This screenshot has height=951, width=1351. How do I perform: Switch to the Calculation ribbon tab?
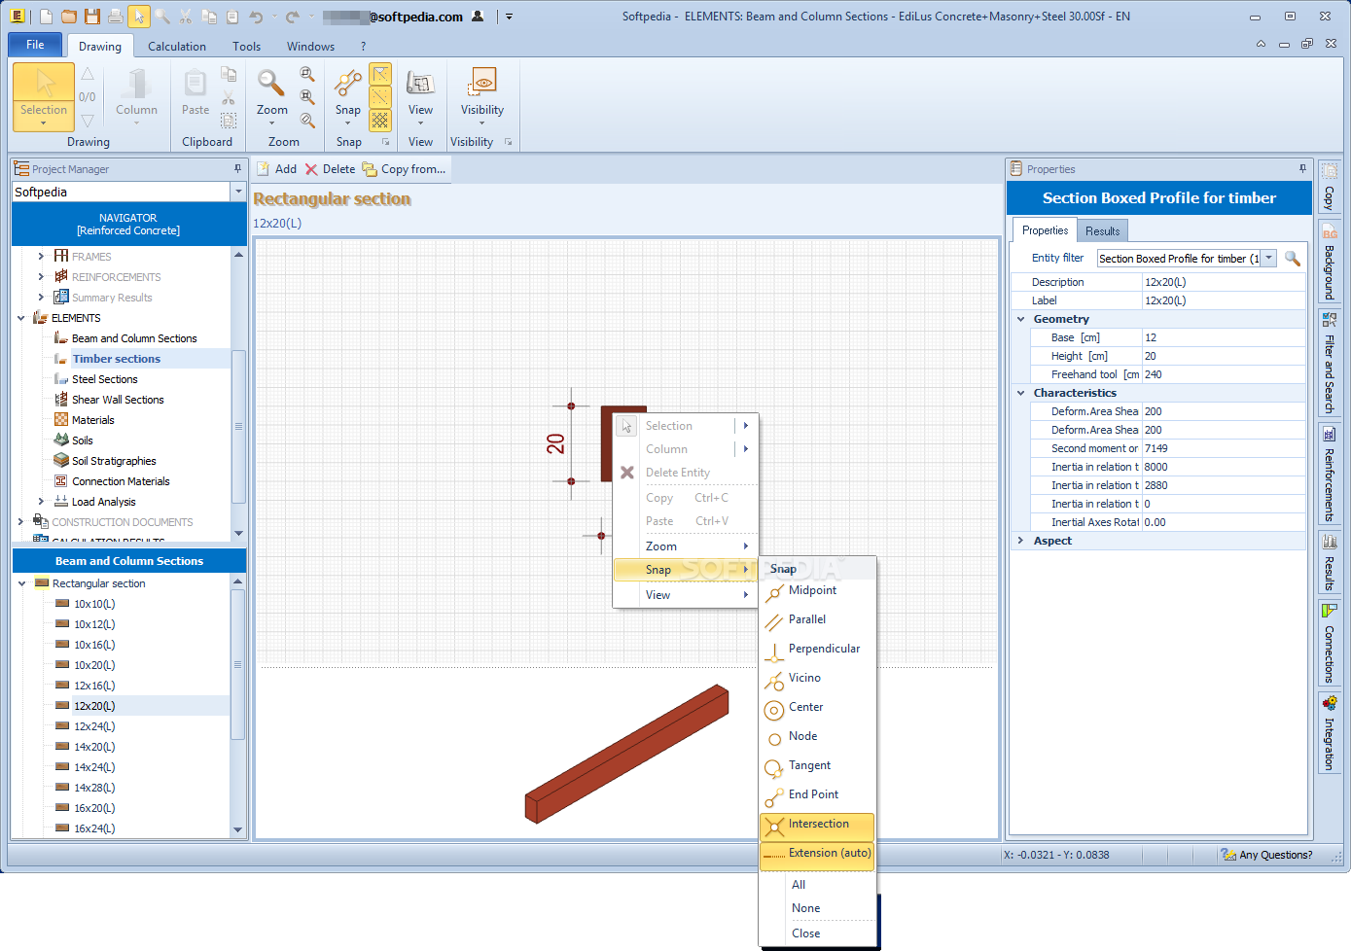coord(177,47)
